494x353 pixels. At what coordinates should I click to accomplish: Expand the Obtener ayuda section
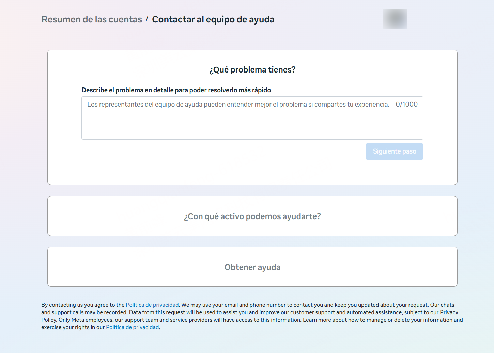[x=252, y=267]
